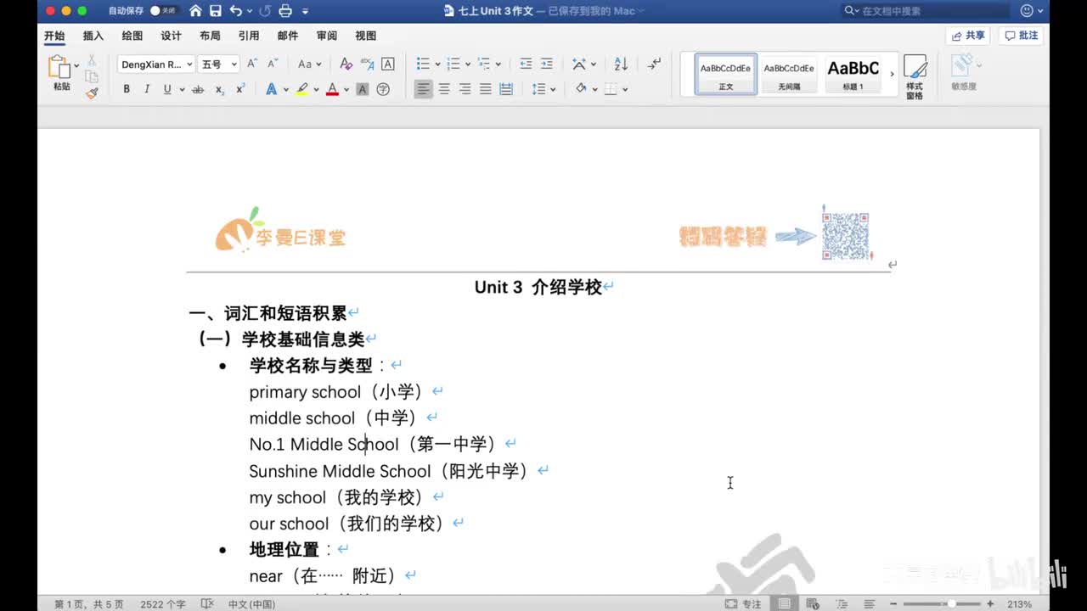Click the zoom in plus button
The image size is (1087, 611).
[x=990, y=604]
